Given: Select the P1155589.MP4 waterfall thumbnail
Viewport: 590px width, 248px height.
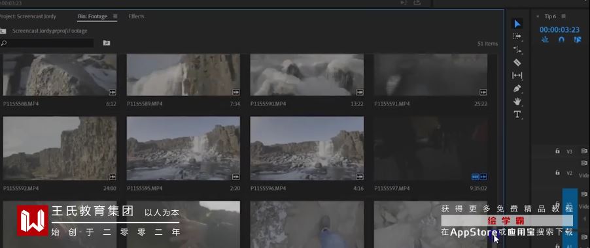Looking at the screenshot, I should pyautogui.click(x=183, y=74).
